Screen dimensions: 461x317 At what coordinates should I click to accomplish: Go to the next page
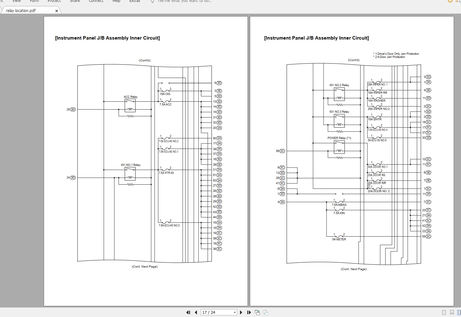[241, 312]
